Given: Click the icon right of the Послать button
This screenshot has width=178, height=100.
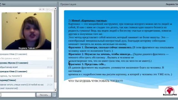Looking at the screenshot, I should click(54, 95).
